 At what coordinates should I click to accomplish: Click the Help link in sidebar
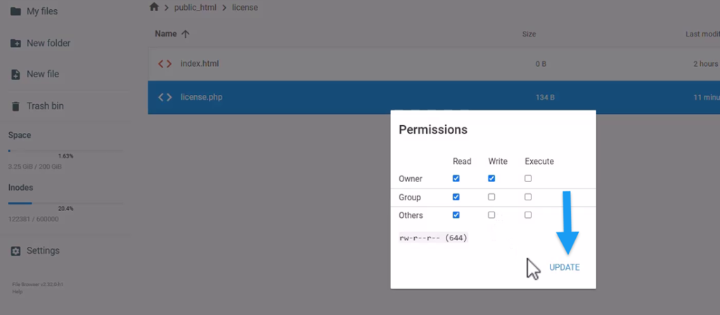tap(18, 292)
